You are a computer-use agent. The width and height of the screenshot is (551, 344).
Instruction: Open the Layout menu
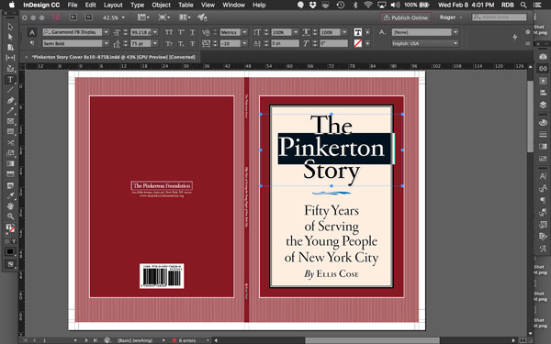point(113,5)
